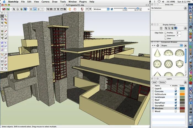This screenshot has width=193, height=128.
Task: Open the Plugins menu
Action: tap(83, 2)
